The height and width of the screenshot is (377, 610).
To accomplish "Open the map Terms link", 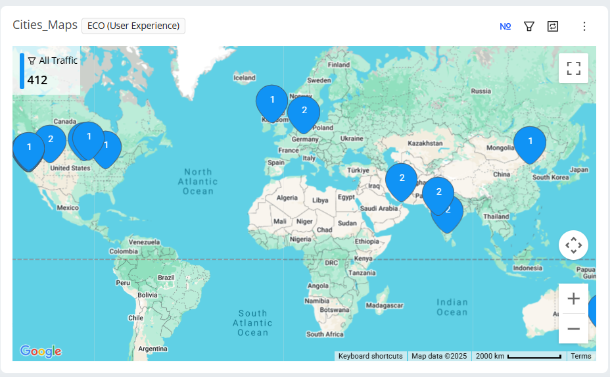I will click(580, 356).
